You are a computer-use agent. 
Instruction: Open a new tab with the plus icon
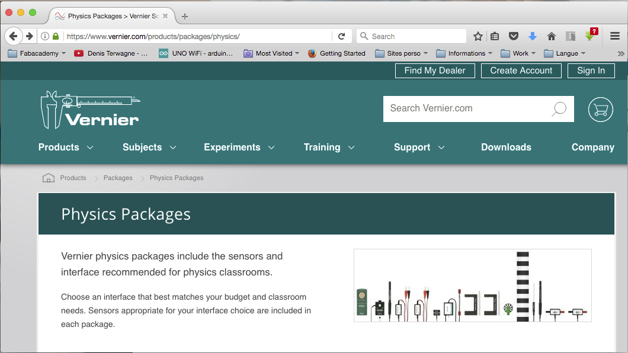coord(185,17)
